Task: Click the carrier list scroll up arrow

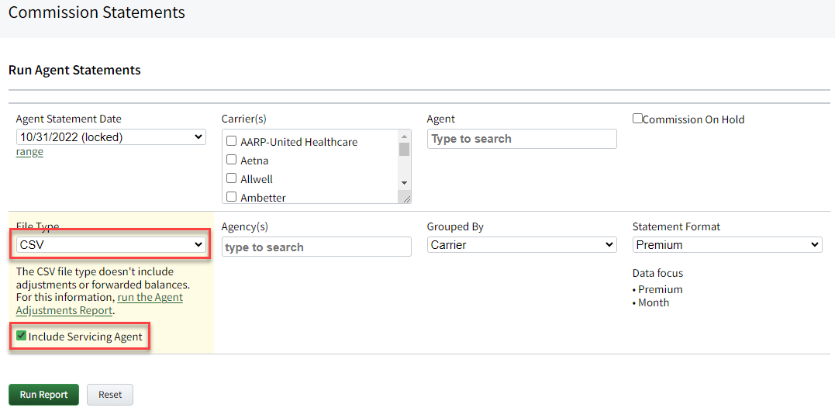Action: [404, 135]
